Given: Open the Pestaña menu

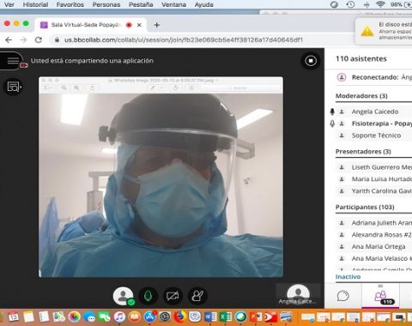Looking at the screenshot, I should click(x=141, y=4).
